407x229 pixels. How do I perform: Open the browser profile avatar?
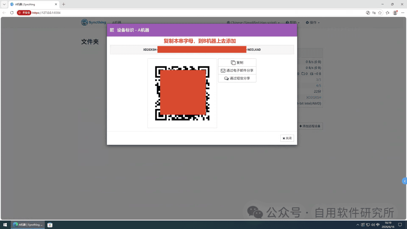(395, 13)
